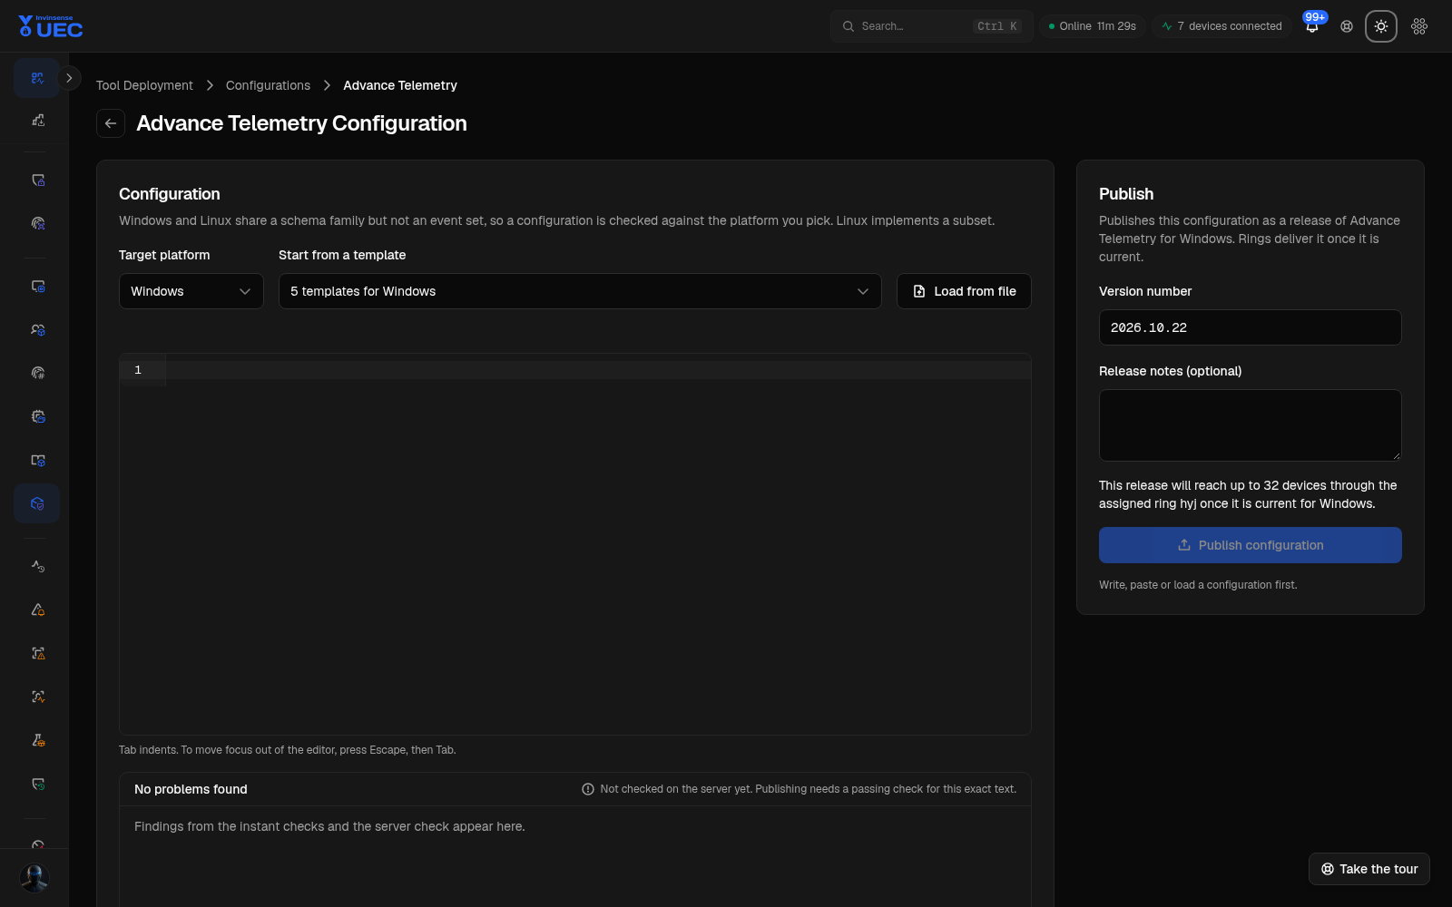
Task: Click the Online 11m 29s status pill
Action: [1093, 26]
